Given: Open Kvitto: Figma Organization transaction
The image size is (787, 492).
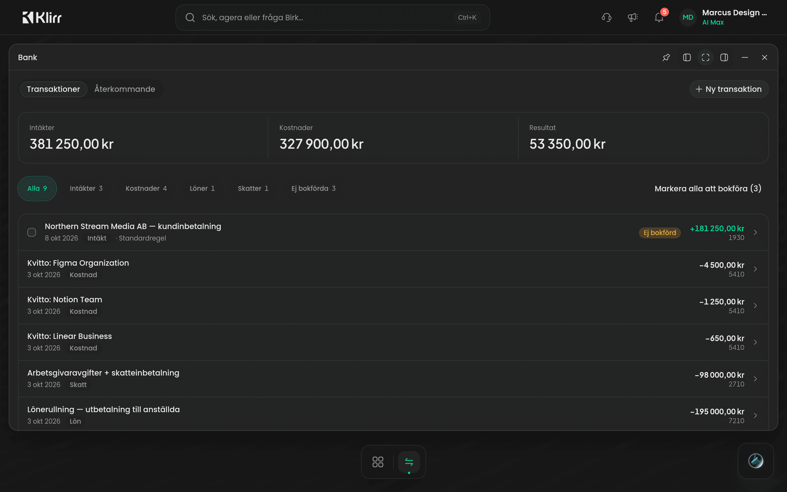Looking at the screenshot, I should click(x=393, y=269).
